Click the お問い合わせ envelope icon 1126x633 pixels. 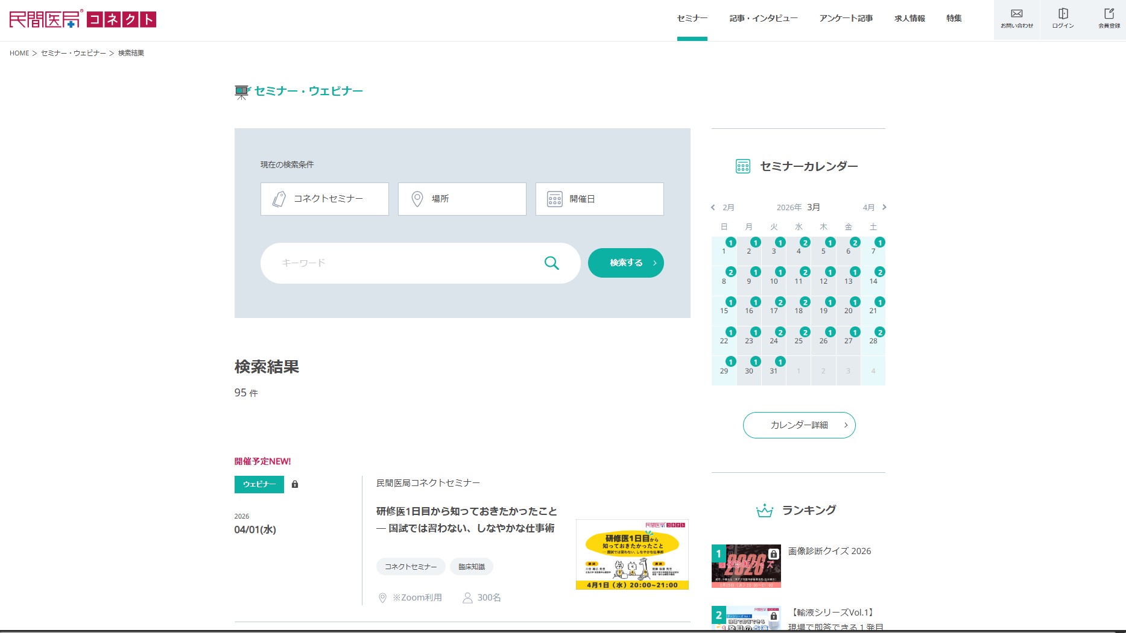coord(1016,14)
